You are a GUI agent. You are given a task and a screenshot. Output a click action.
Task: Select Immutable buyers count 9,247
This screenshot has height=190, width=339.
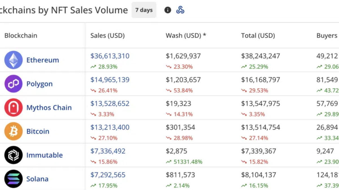pos(325,151)
